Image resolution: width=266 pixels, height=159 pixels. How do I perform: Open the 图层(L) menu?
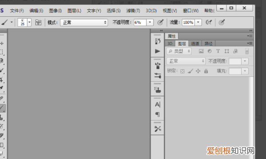pyautogui.click(x=74, y=11)
